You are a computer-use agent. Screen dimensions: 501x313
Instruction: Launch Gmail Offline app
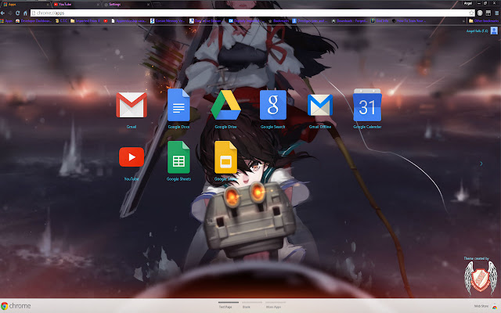point(319,105)
